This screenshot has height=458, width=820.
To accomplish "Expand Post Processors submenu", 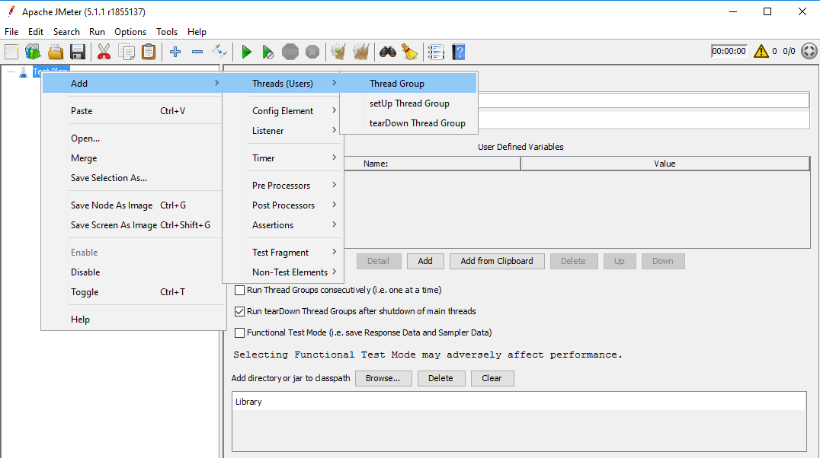I will 283,205.
